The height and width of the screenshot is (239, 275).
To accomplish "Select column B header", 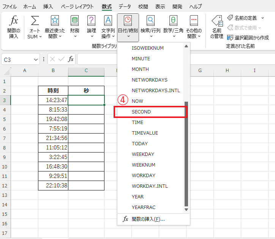I will point(53,71).
